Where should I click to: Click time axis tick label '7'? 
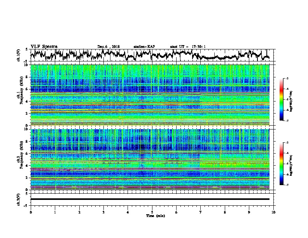click(201, 212)
